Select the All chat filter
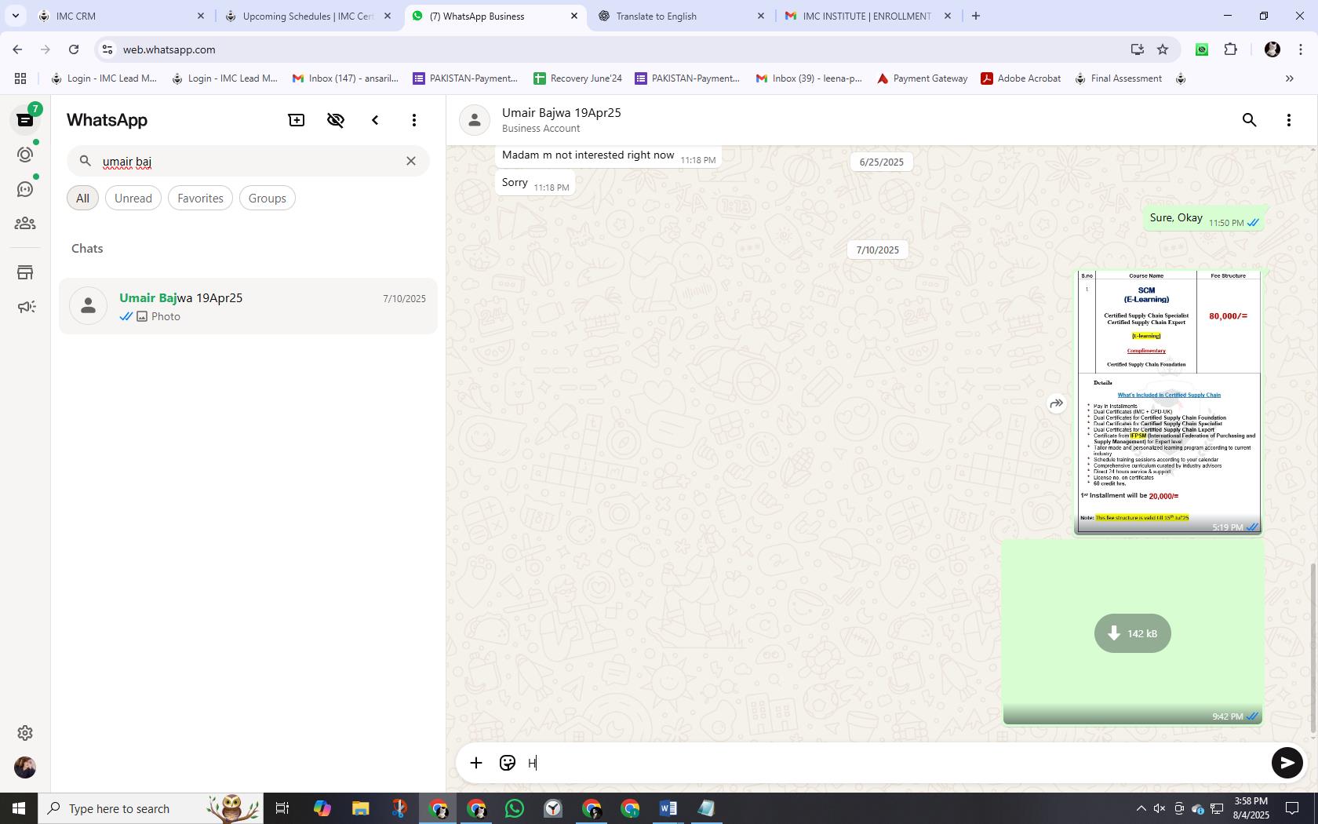1318x824 pixels. coord(82,198)
